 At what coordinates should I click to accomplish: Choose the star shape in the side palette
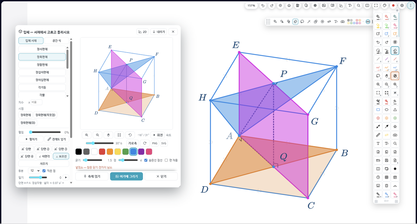tap(395, 127)
